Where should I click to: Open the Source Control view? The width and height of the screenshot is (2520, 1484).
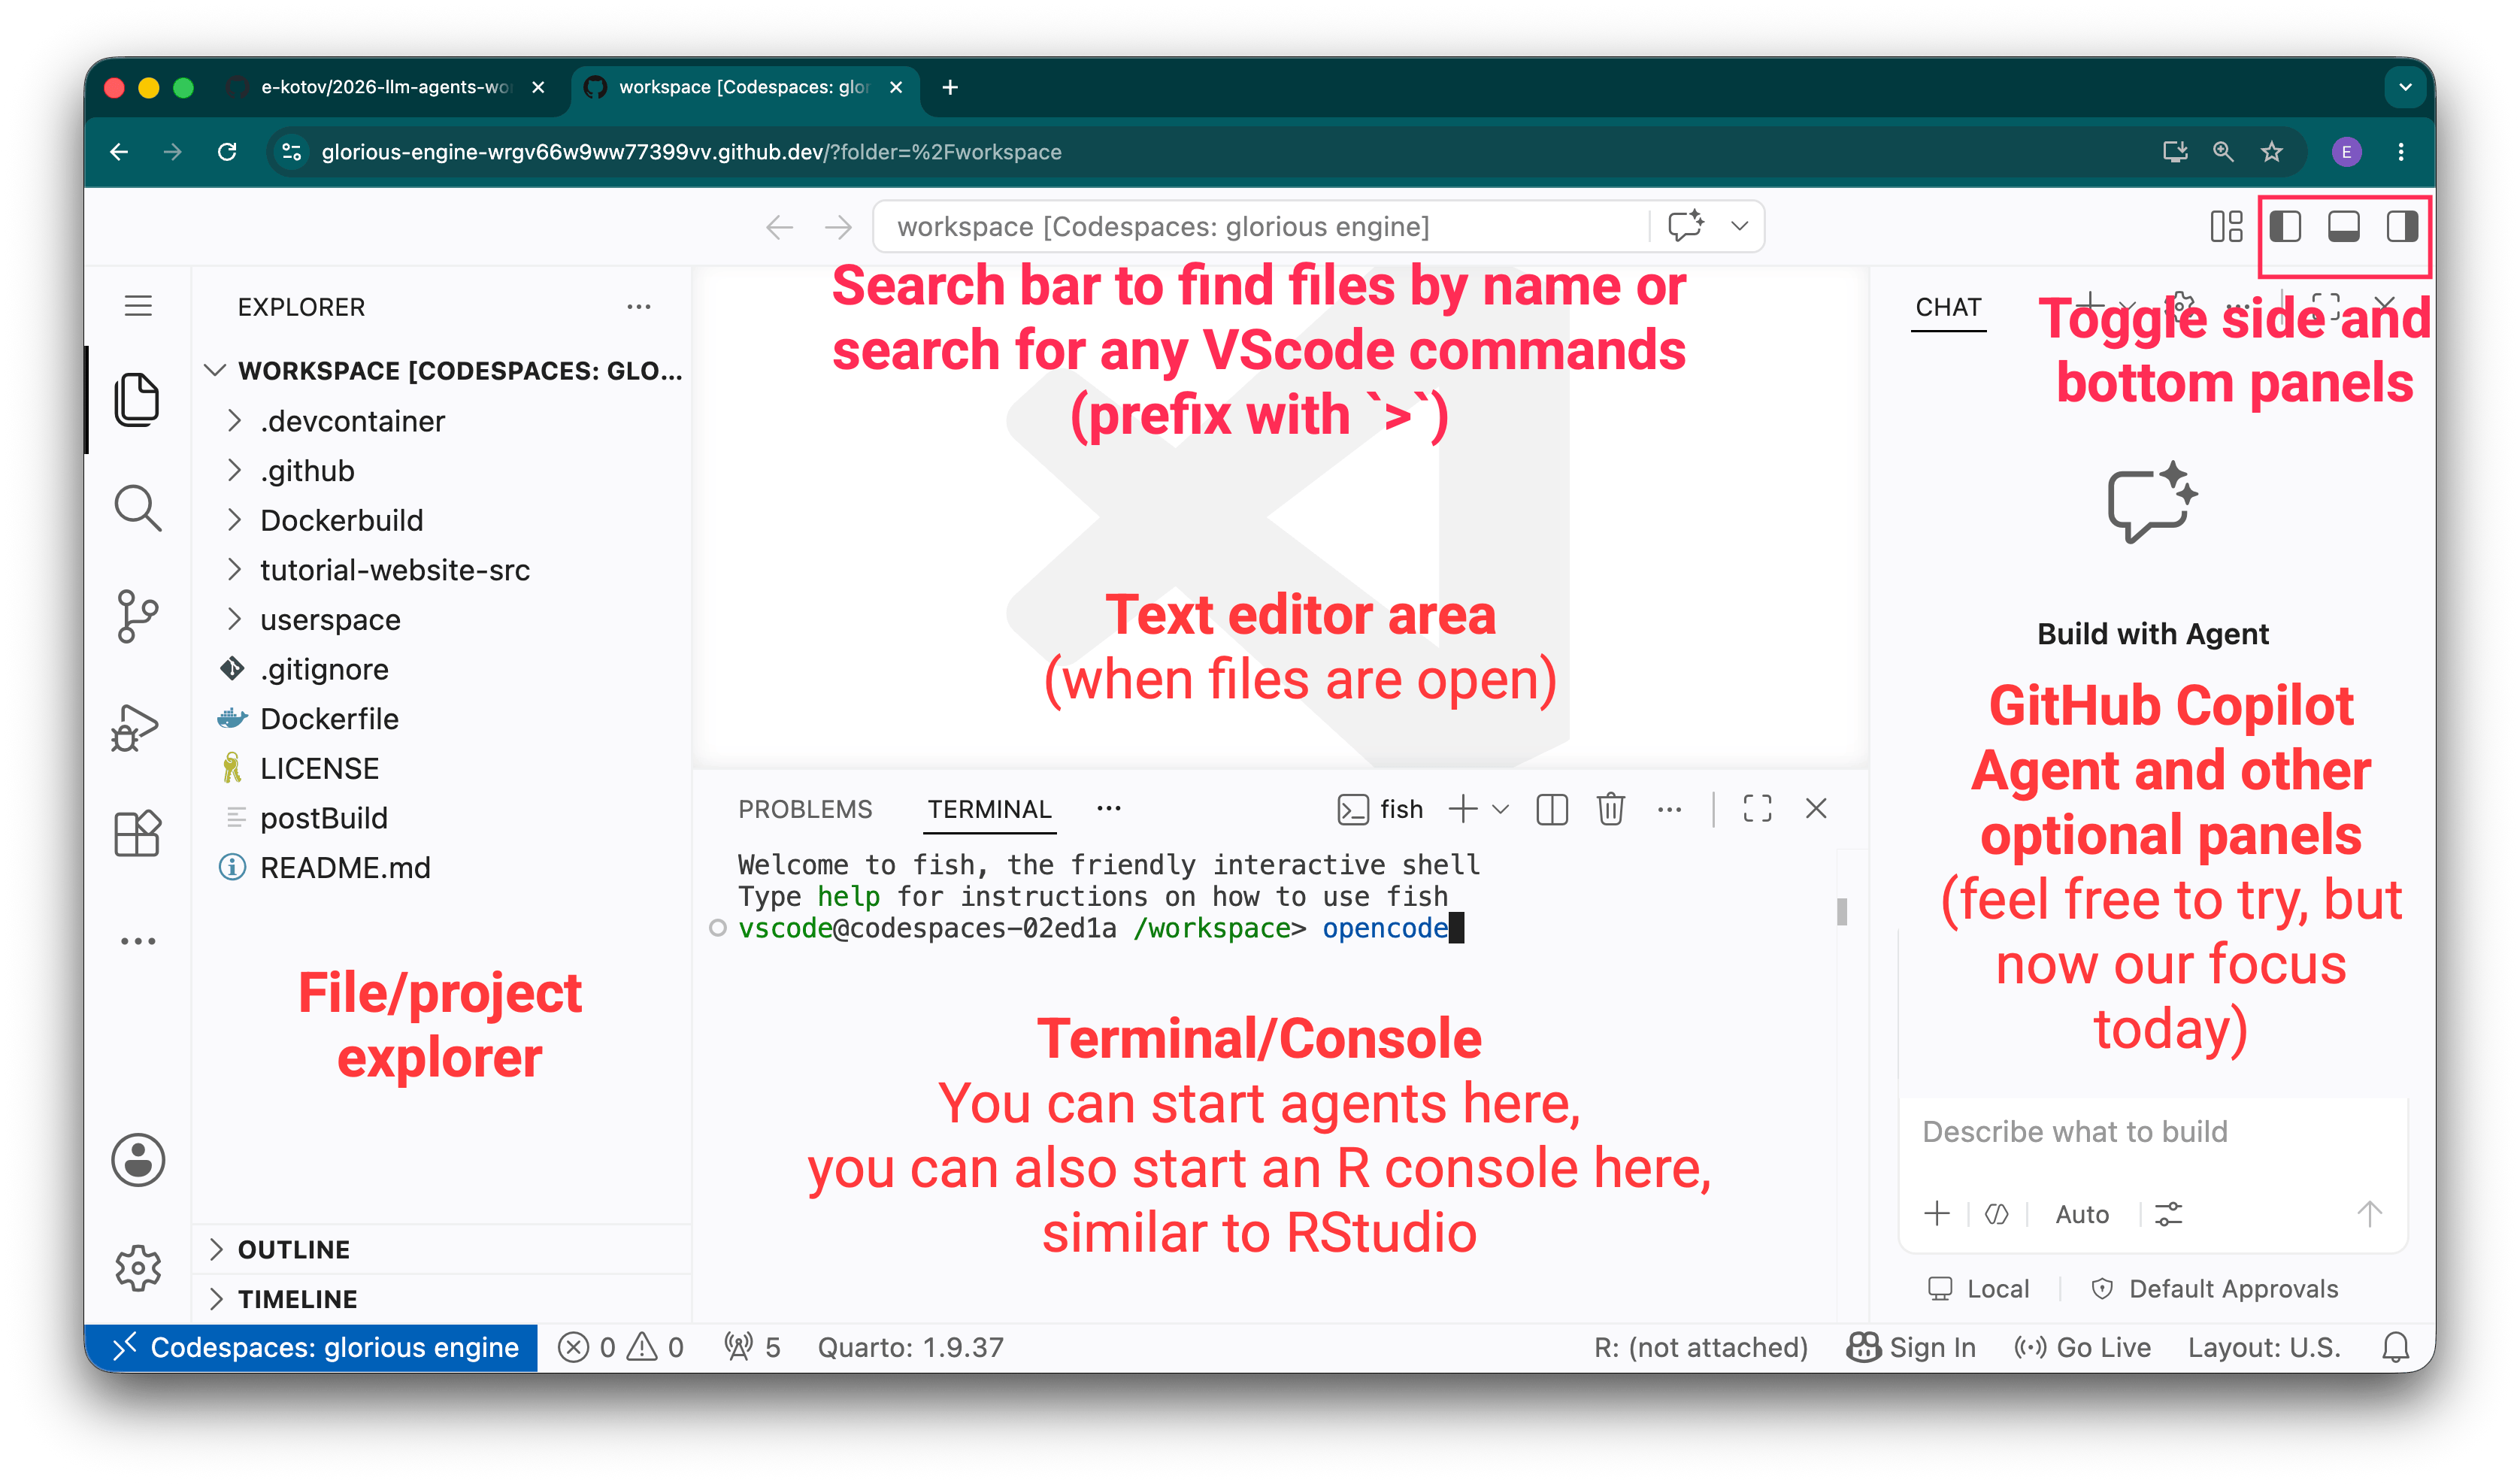[x=137, y=616]
